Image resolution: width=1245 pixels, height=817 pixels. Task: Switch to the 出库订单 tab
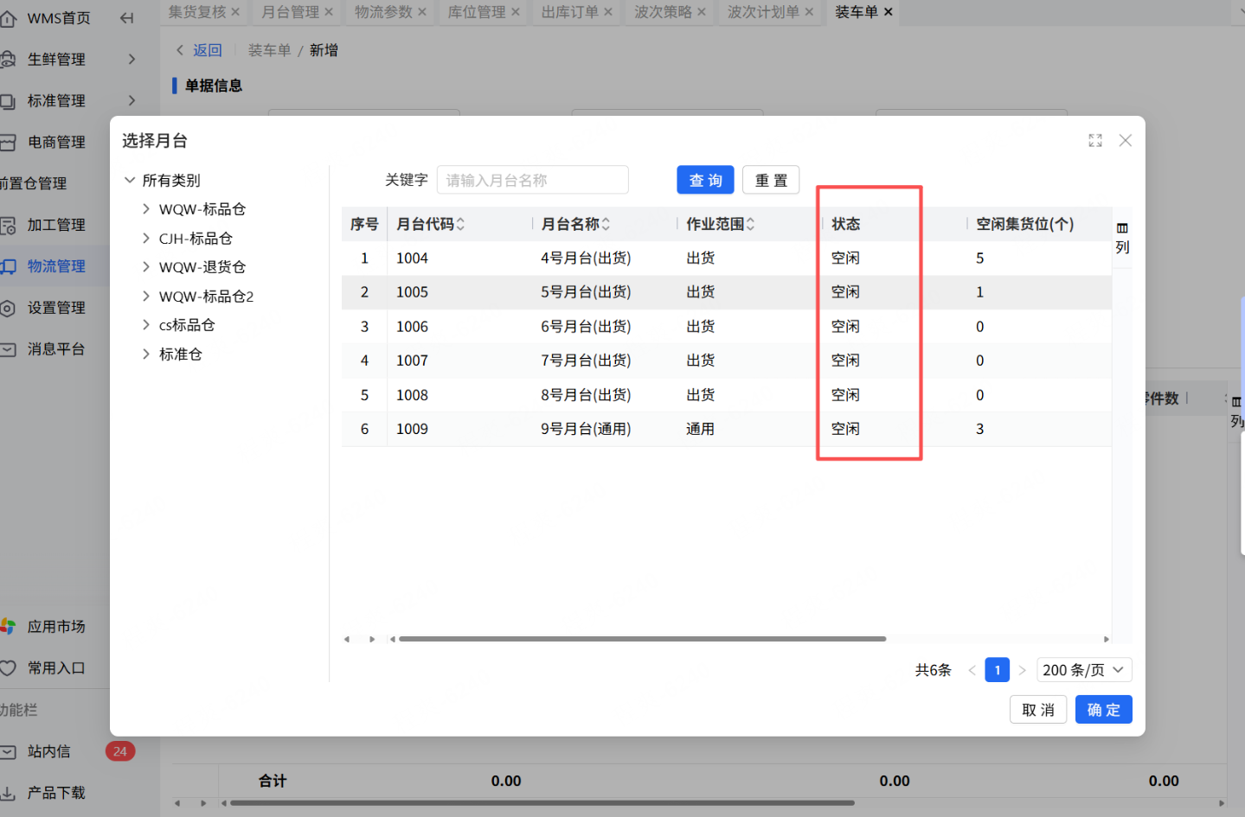coord(570,12)
